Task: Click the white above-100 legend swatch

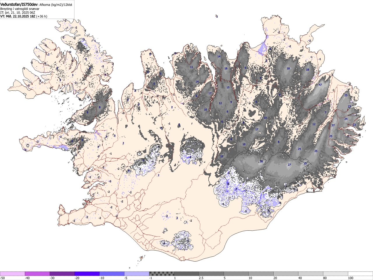Action: [x=360, y=274]
